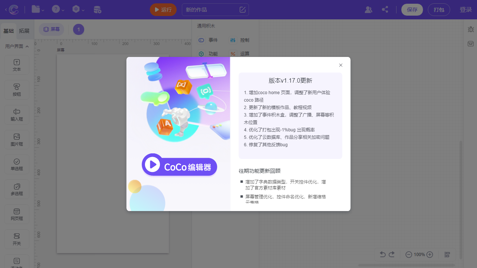Zoom out with the minus icon
The width and height of the screenshot is (477, 268).
pyautogui.click(x=409, y=255)
